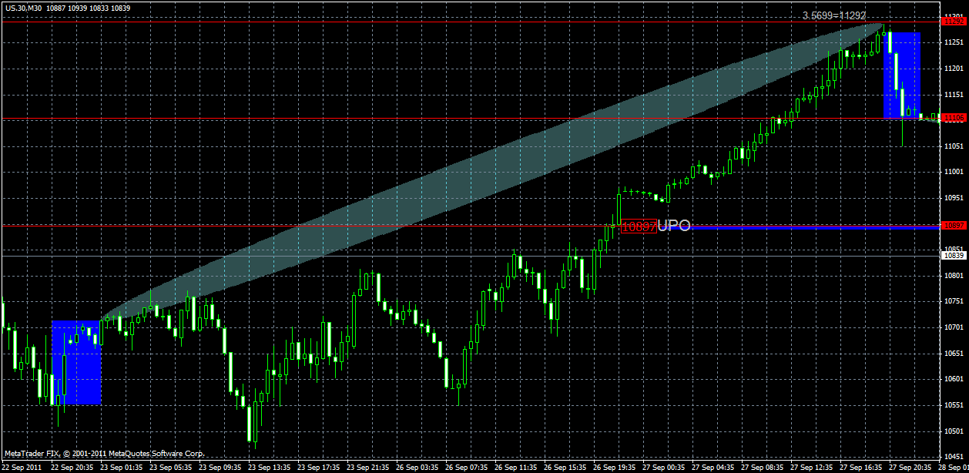Select the red 11292 price tag marker
Image resolution: width=969 pixels, height=473 pixels.
click(955, 22)
